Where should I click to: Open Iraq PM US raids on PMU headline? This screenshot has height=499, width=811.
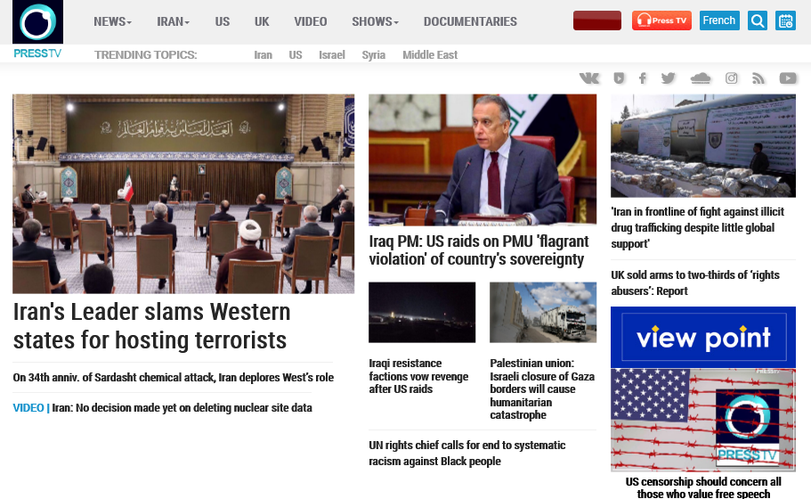pyautogui.click(x=479, y=250)
